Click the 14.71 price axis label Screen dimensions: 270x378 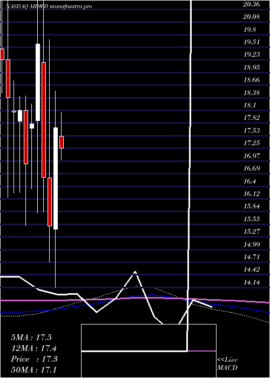(252, 256)
